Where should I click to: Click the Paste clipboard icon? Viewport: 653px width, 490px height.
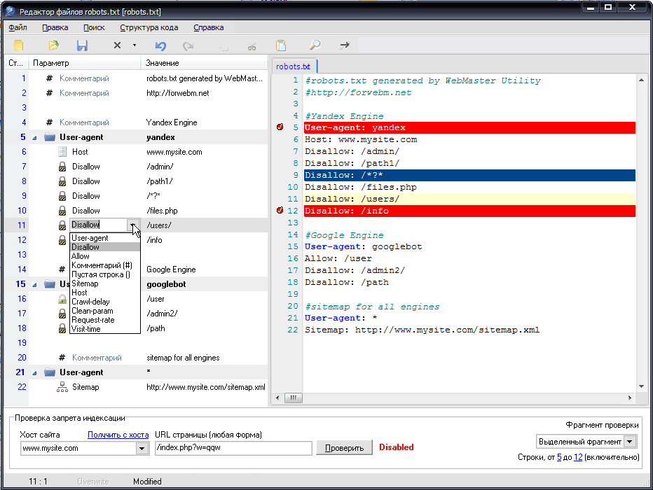pos(281,45)
